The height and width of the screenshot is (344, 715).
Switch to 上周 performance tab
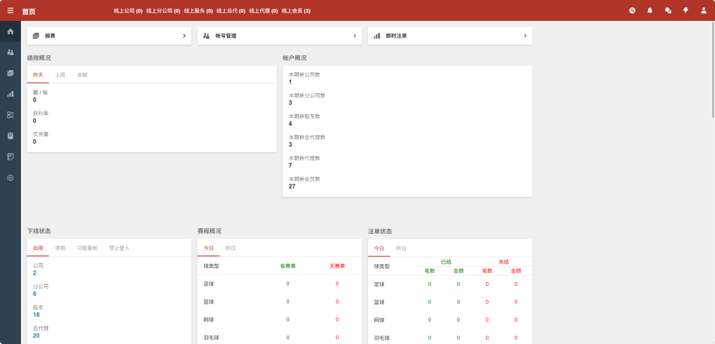[60, 75]
